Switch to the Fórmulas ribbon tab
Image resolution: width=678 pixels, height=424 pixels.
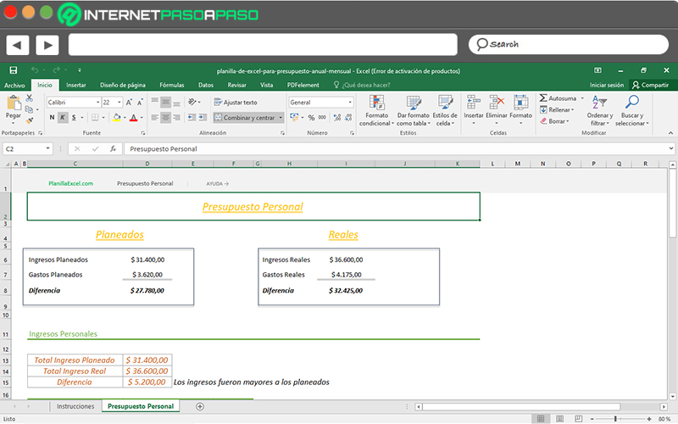172,86
